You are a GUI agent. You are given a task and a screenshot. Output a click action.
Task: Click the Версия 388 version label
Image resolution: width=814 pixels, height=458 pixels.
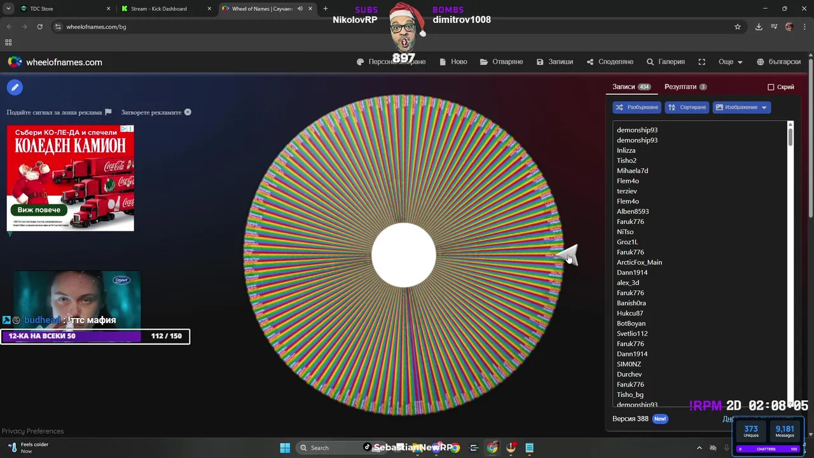630,419
